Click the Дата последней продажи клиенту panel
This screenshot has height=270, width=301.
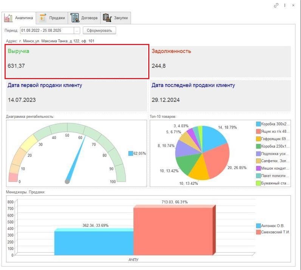click(220, 95)
